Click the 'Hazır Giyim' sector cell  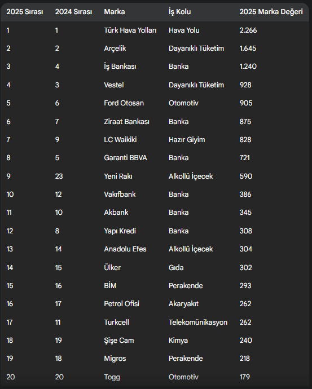point(187,140)
